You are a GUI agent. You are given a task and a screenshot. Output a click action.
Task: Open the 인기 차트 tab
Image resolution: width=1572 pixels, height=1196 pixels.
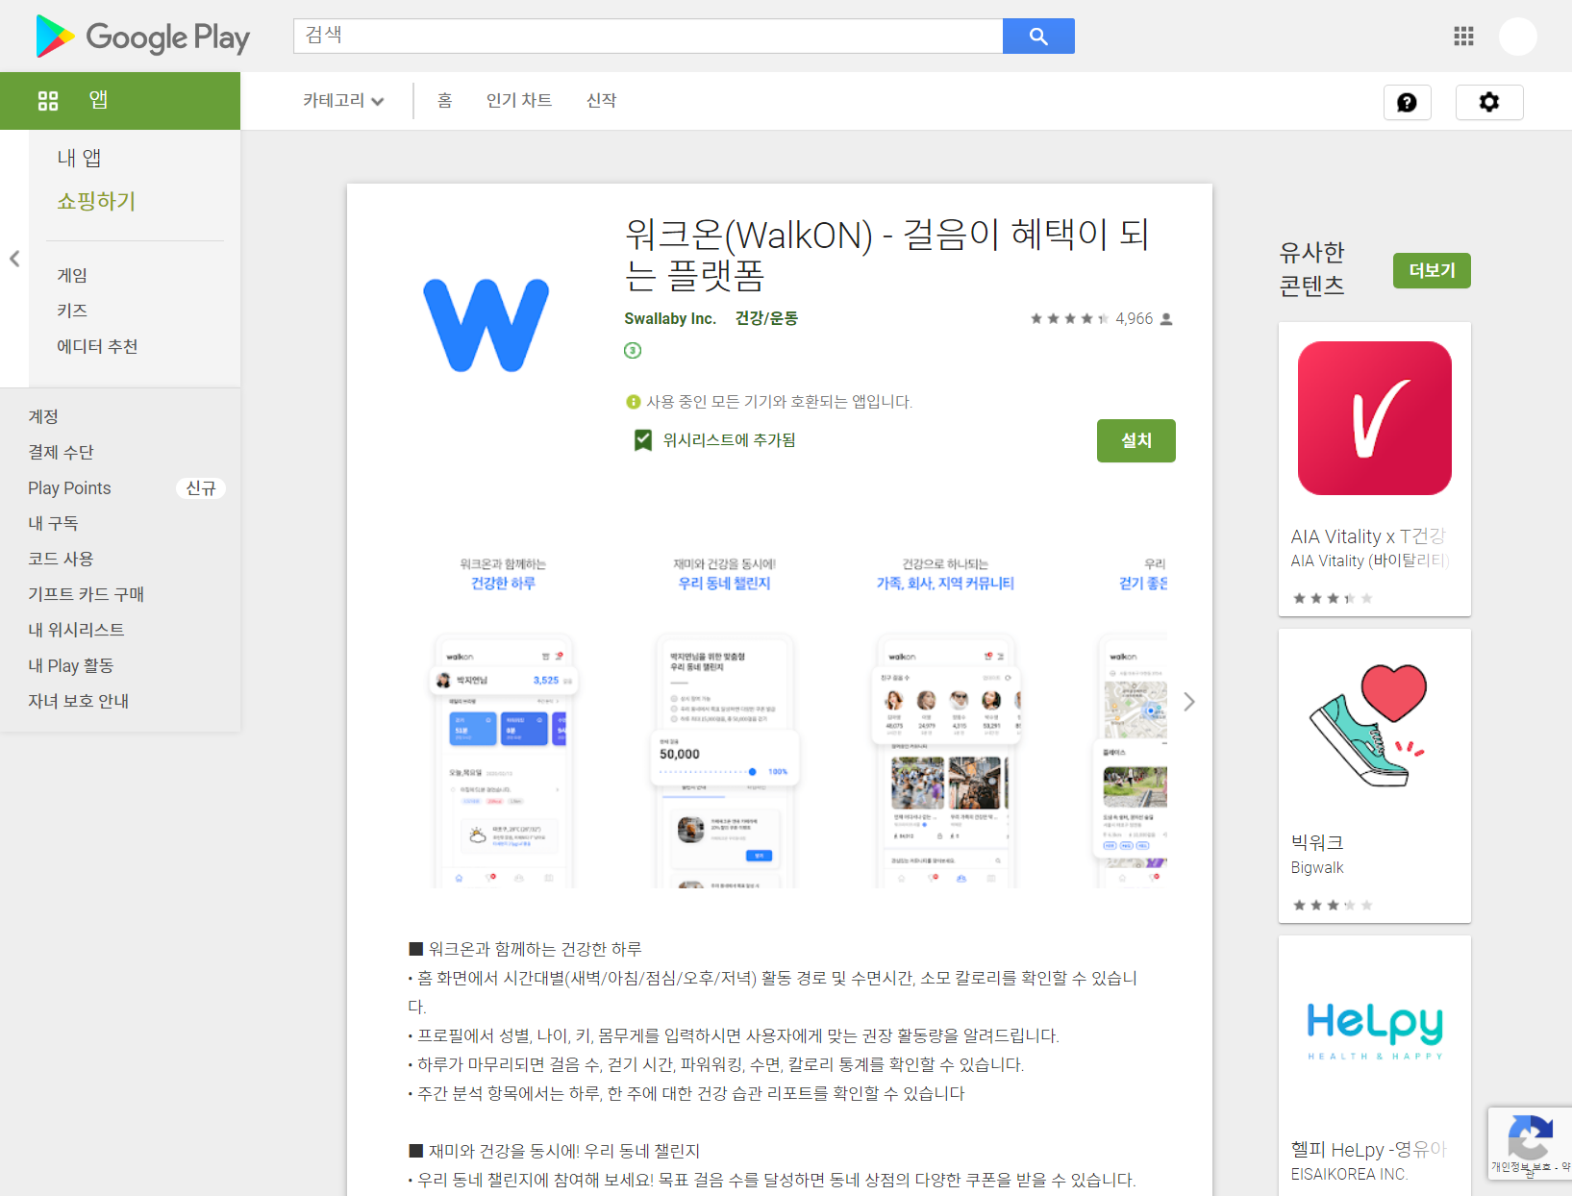point(519,101)
